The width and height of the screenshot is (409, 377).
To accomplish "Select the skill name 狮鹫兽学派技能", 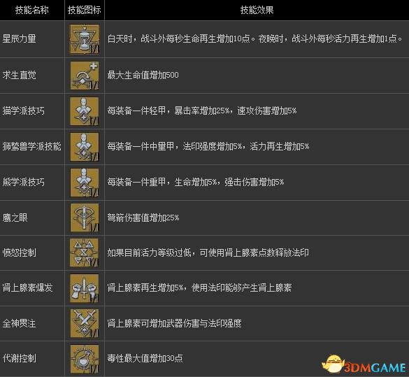I will point(32,146).
